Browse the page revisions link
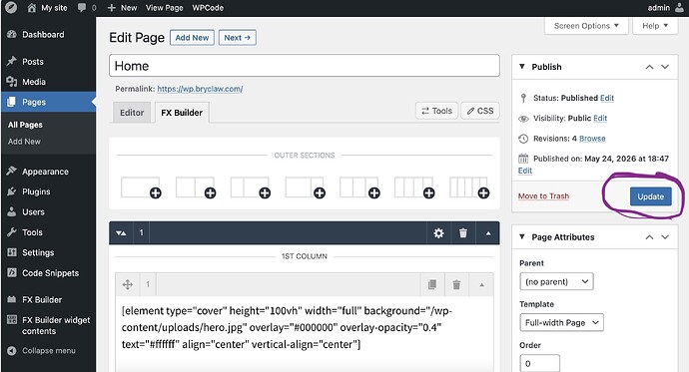This screenshot has height=372, width=689. [x=592, y=139]
